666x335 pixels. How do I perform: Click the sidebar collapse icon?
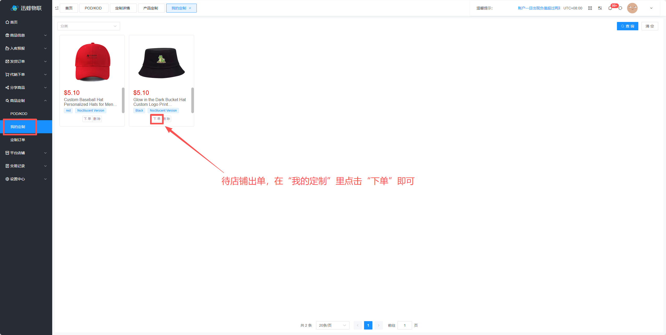[57, 8]
